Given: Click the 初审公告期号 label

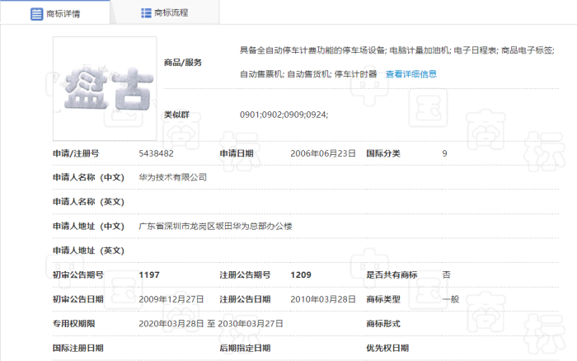Looking at the screenshot, I should pyautogui.click(x=78, y=275).
